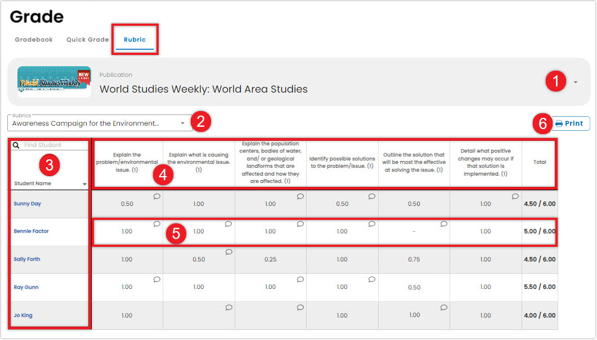The image size is (597, 340).
Task: Click the 'Outline the solution' column header
Action: pyautogui.click(x=414, y=162)
